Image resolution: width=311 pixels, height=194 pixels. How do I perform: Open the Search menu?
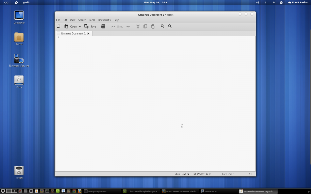point(82,20)
